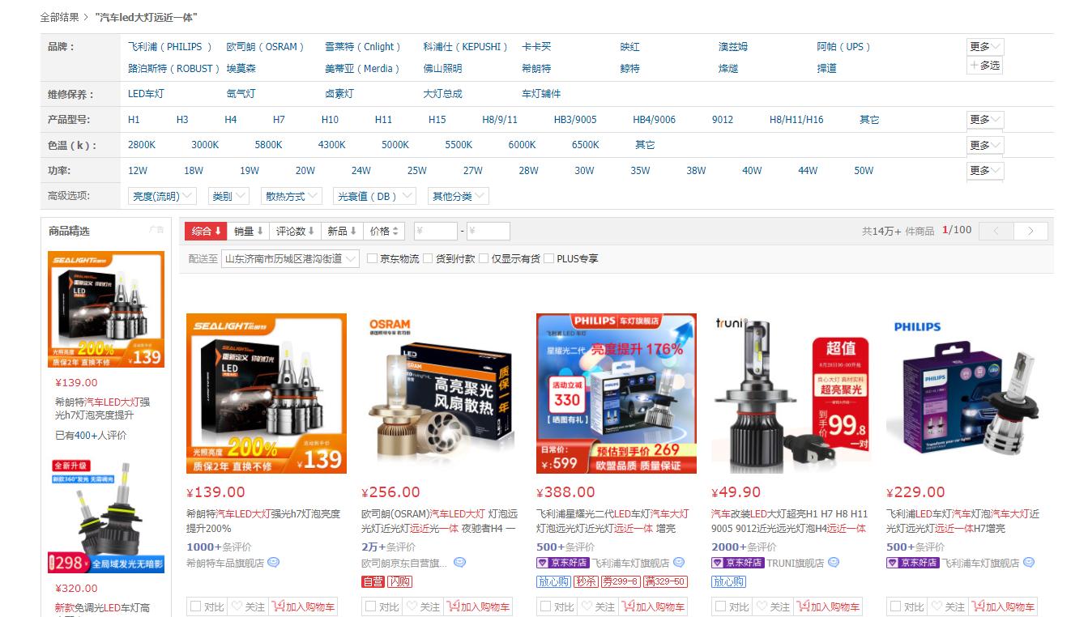Follow the ¥229.00 飞利浦 product with 关注

948,606
